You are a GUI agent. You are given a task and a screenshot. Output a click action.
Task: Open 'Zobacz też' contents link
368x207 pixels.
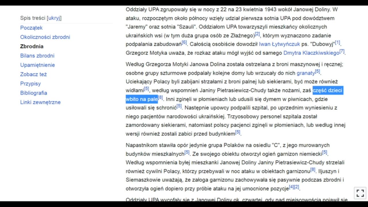tap(33, 74)
